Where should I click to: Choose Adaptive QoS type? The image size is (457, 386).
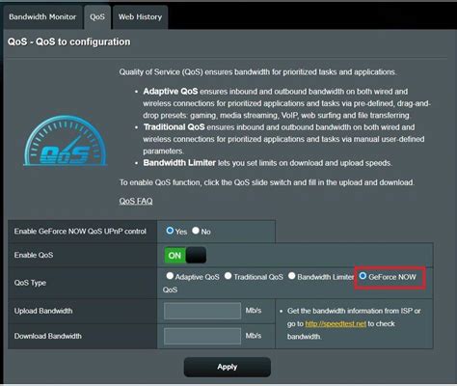pos(170,276)
